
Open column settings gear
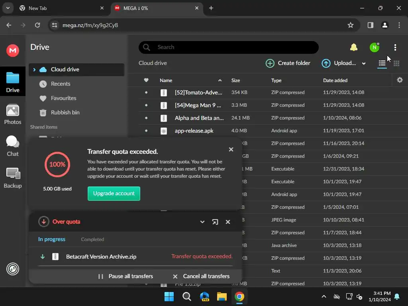point(400,80)
